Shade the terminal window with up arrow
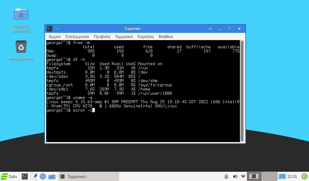The width and height of the screenshot is (309, 181). 210,29
